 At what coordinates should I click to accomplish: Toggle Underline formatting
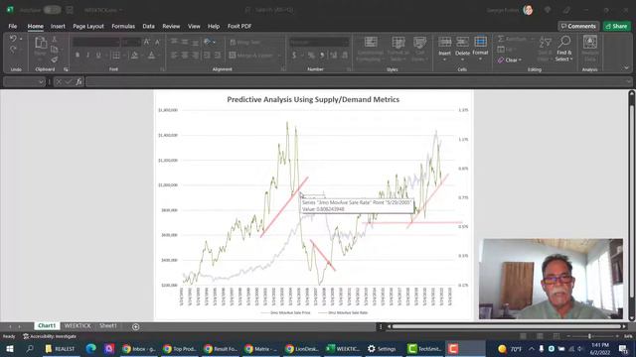pyautogui.click(x=98, y=56)
